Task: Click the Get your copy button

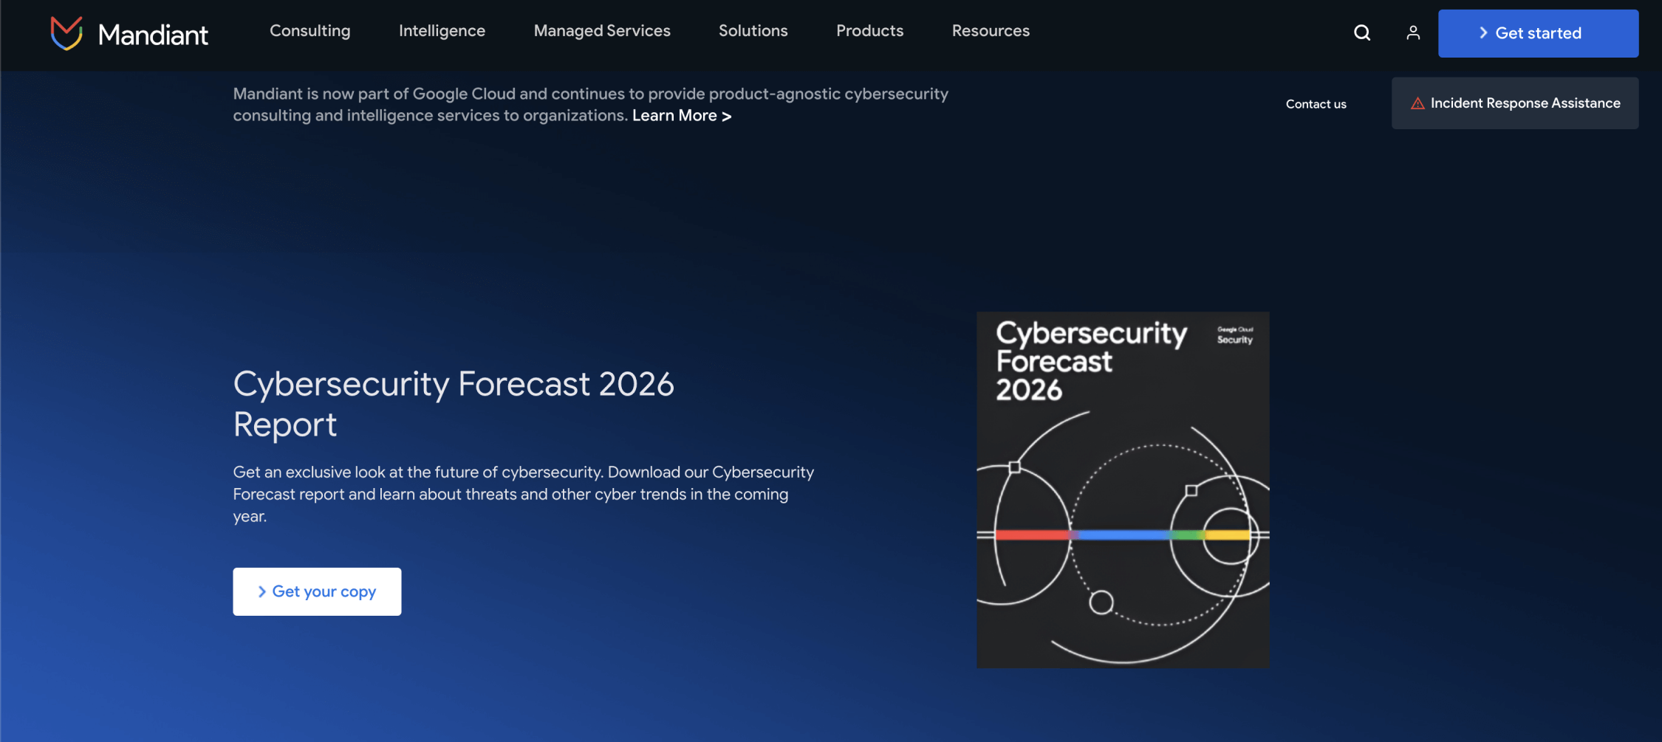Action: [x=317, y=591]
